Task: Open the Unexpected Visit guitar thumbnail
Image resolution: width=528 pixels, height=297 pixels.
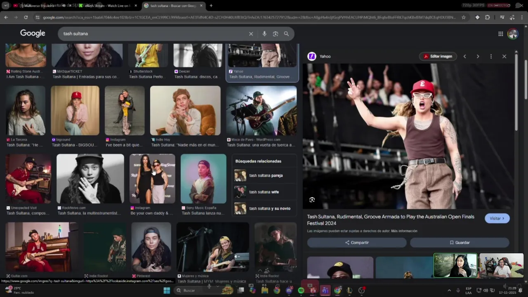Action: tap(28, 179)
